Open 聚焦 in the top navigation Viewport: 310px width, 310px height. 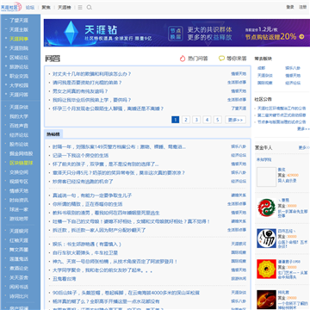click(x=46, y=8)
